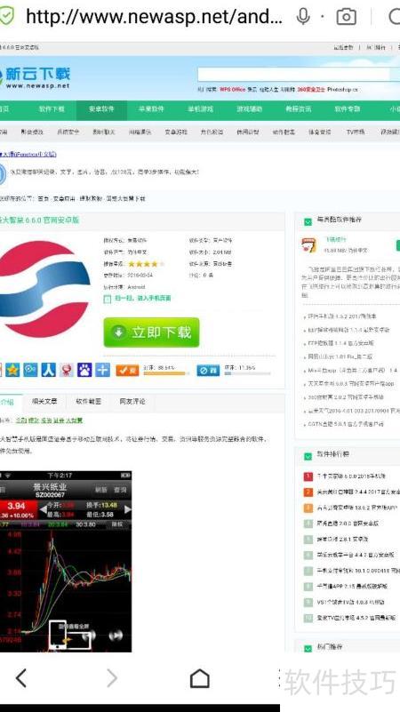
Task: Click the 人 Renren share icon
Action: click(x=49, y=370)
